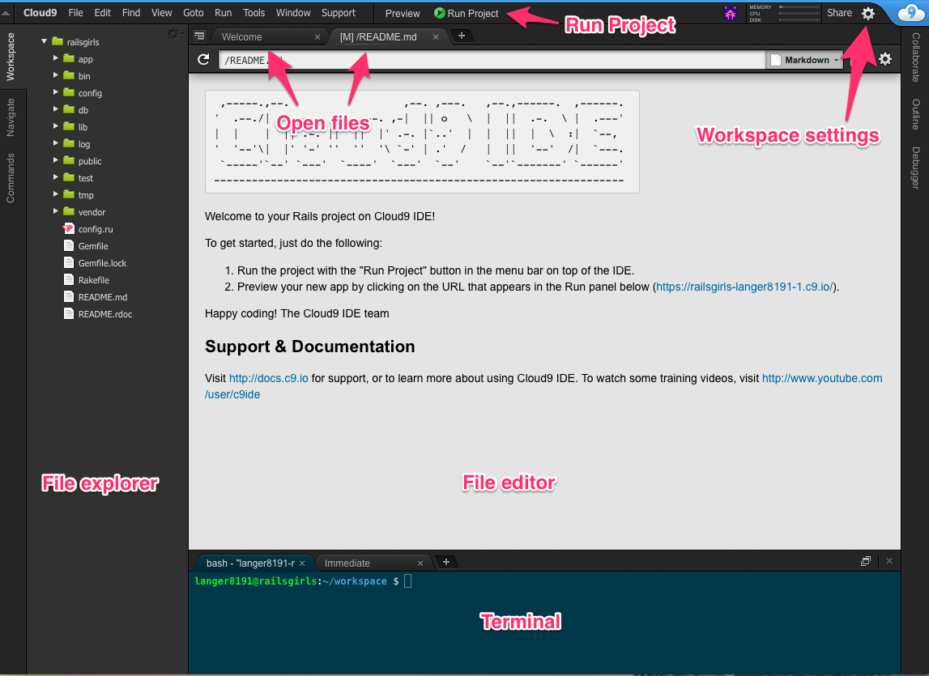Open the Cloud9 menu
The width and height of the screenshot is (929, 676).
point(40,12)
